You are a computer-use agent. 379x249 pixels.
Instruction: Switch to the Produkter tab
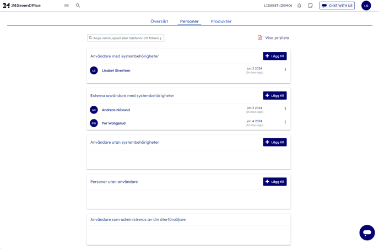[221, 21]
